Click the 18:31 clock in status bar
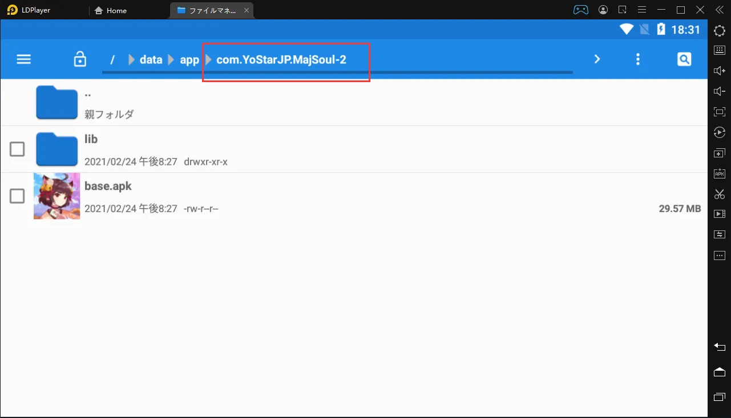The width and height of the screenshot is (731, 418). click(x=685, y=30)
